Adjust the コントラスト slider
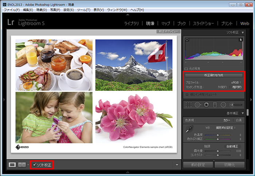255x176 pixels. point(217,155)
